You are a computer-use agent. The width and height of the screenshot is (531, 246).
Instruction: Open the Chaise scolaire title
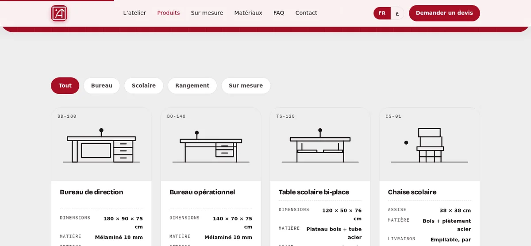pyautogui.click(x=412, y=192)
